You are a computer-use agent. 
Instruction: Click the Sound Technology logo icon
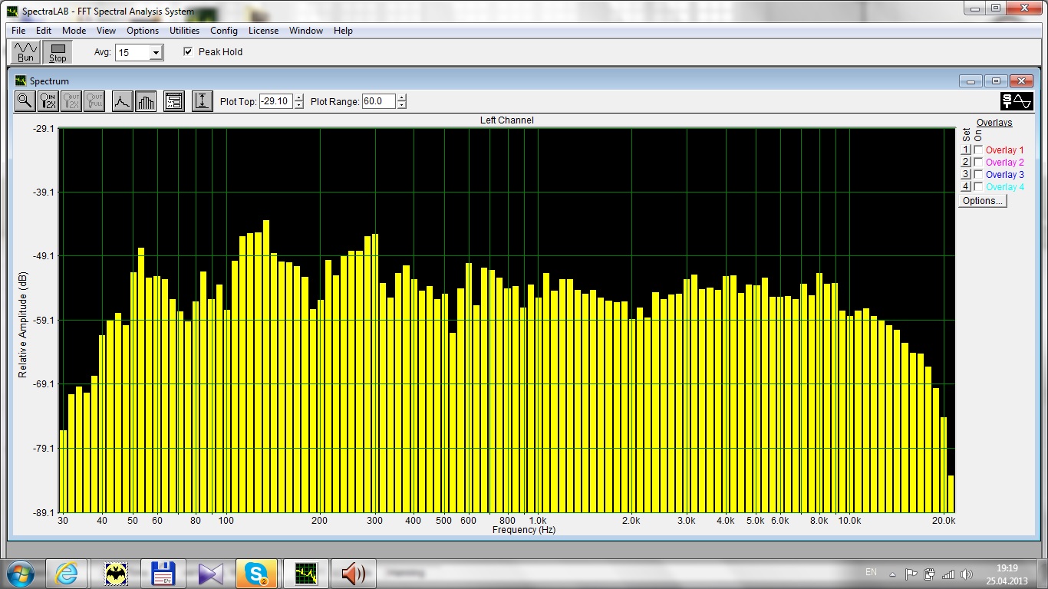1017,101
